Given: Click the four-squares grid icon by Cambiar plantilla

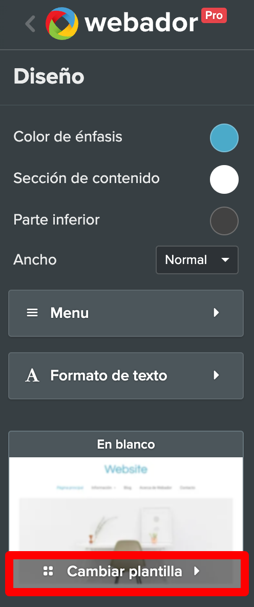Looking at the screenshot, I should 48,571.
